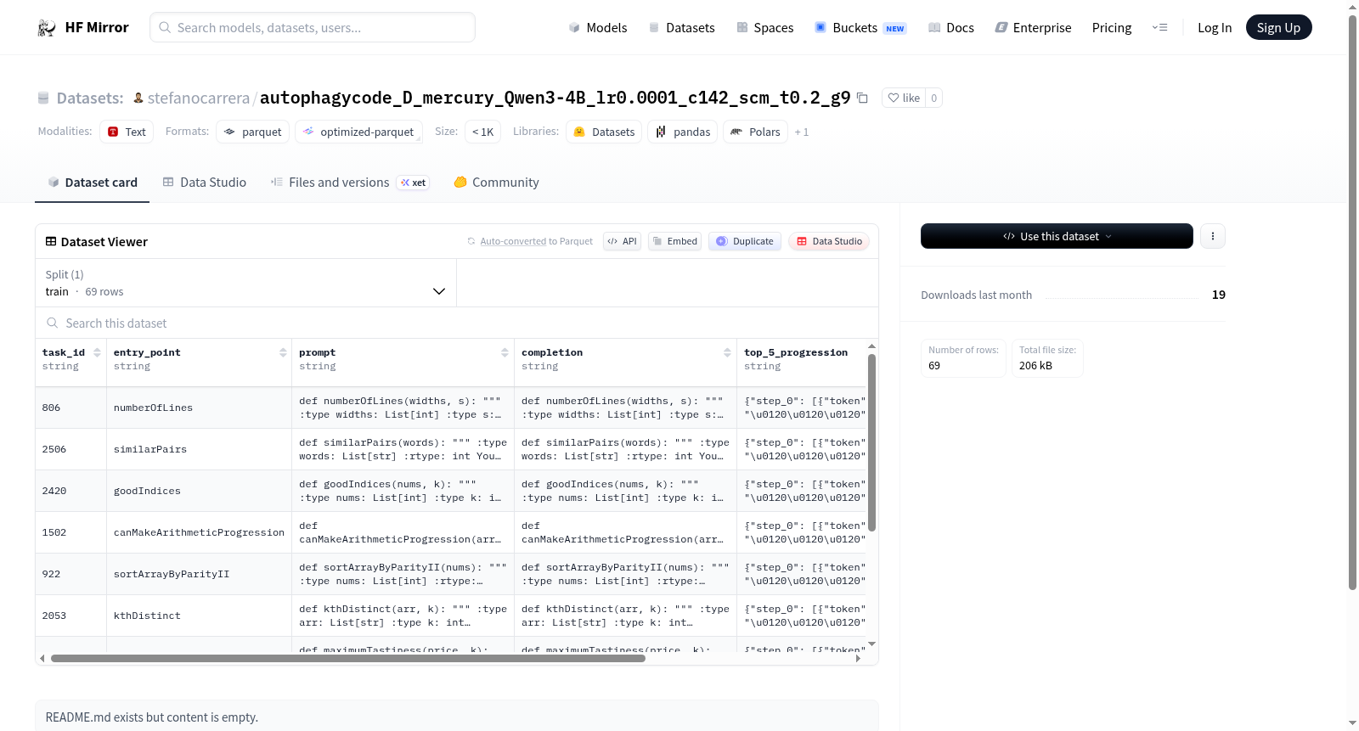Select the kthDistinct entry_point cell

(200, 616)
